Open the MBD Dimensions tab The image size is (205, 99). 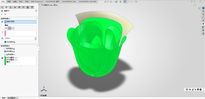37,2
